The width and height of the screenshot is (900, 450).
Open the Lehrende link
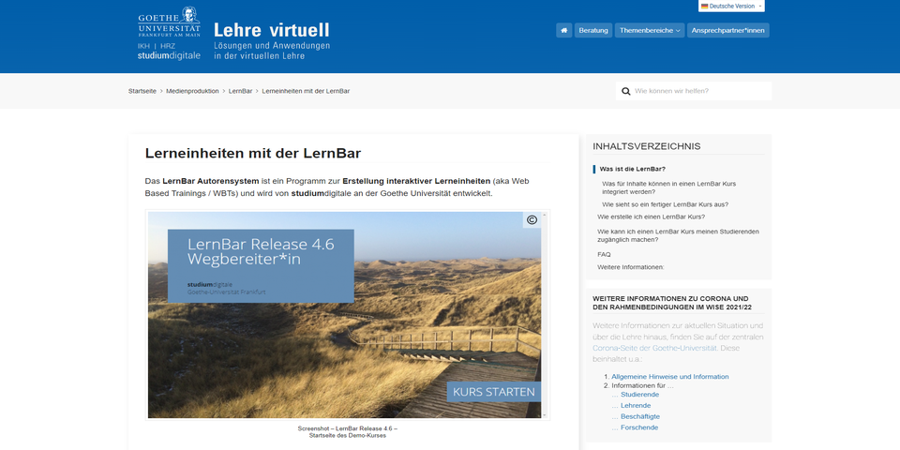click(x=636, y=405)
